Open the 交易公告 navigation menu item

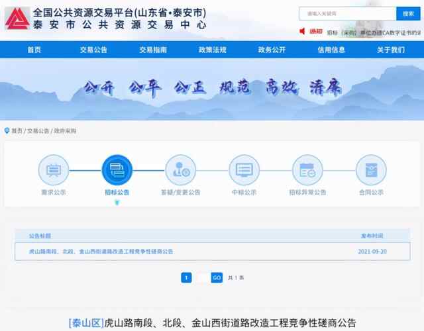(93, 50)
